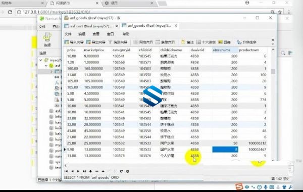Click the refresh icon in navigation bar

click(x=121, y=171)
